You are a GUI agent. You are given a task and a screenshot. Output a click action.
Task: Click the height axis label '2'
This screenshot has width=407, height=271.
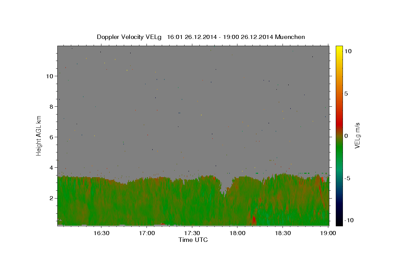51,198
